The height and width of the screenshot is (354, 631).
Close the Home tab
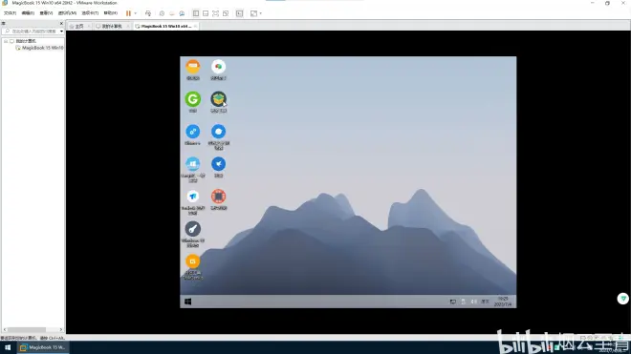(x=89, y=26)
